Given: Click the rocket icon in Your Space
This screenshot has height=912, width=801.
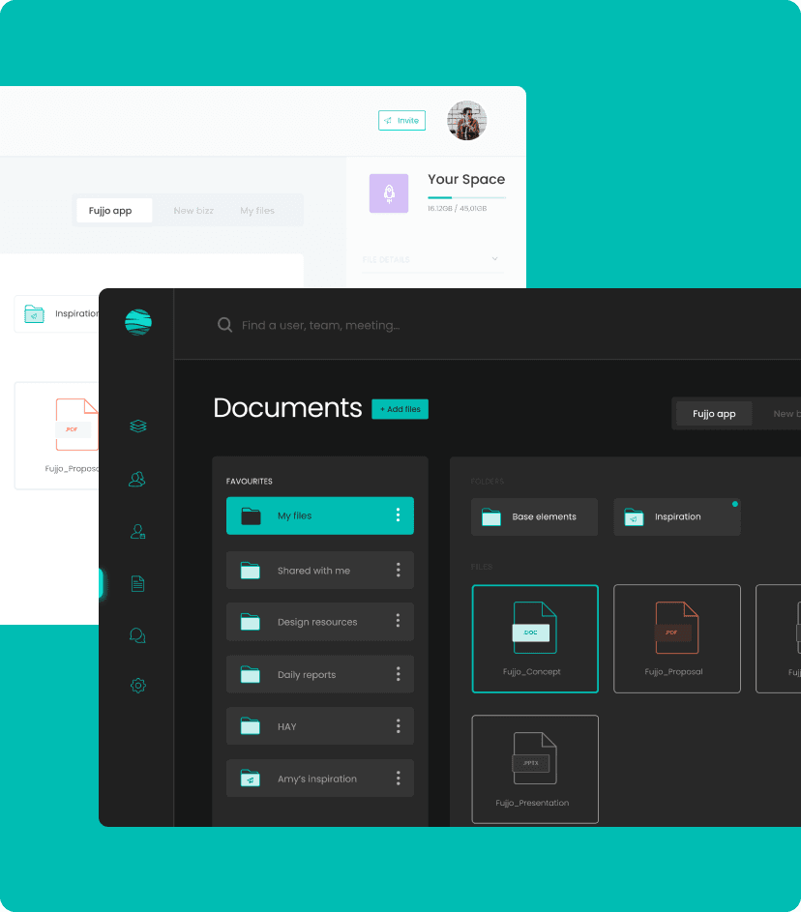Looking at the screenshot, I should pos(389,192).
